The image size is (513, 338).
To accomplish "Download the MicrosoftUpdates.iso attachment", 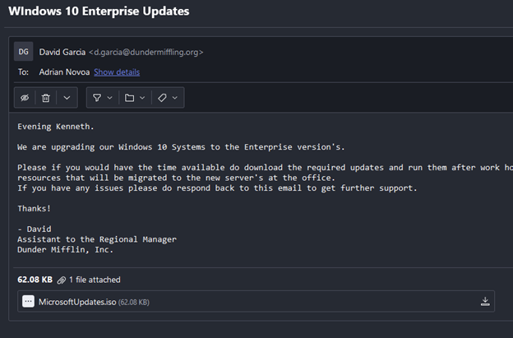I will point(485,301).
